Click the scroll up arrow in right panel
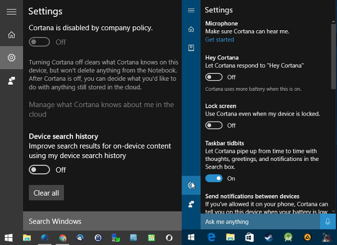The height and width of the screenshot is (245, 337). click(x=333, y=22)
